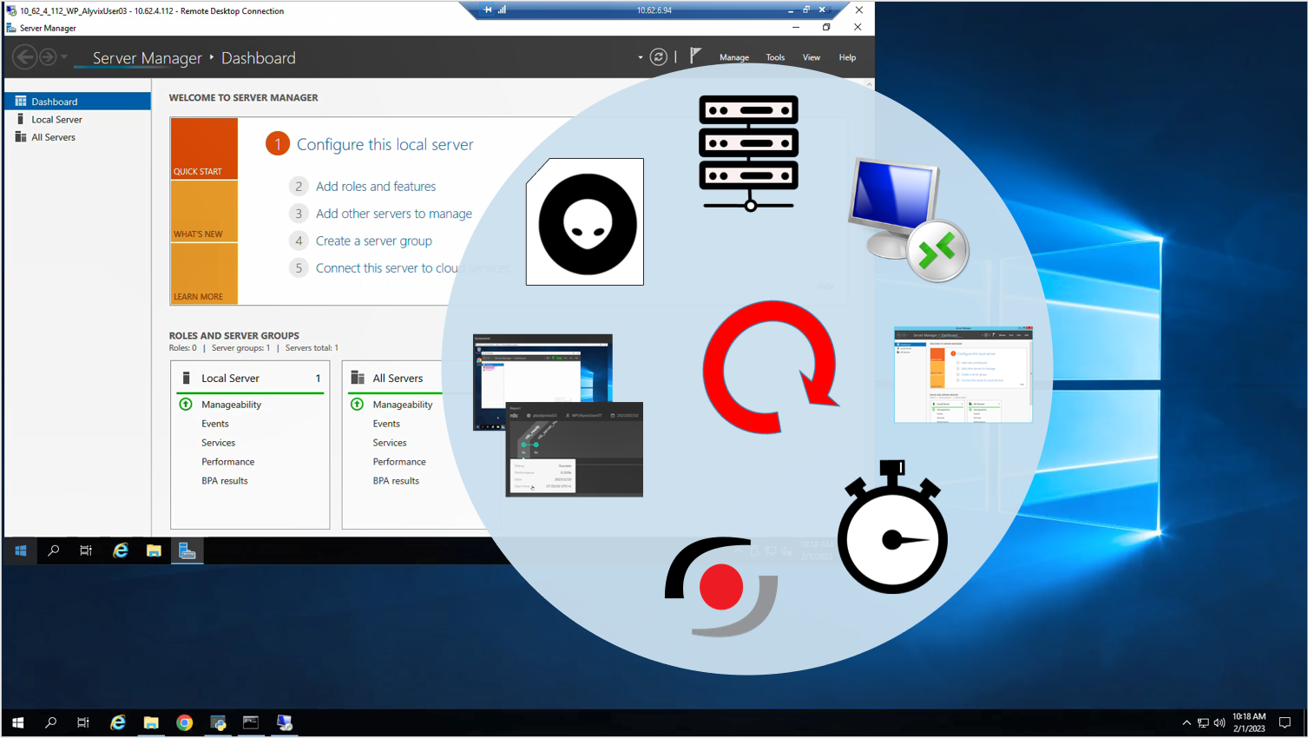Image resolution: width=1308 pixels, height=738 pixels.
Task: Click Configure this local server
Action: 385,144
